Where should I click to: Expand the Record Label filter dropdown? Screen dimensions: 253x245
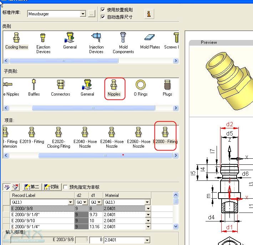[x=70, y=202]
